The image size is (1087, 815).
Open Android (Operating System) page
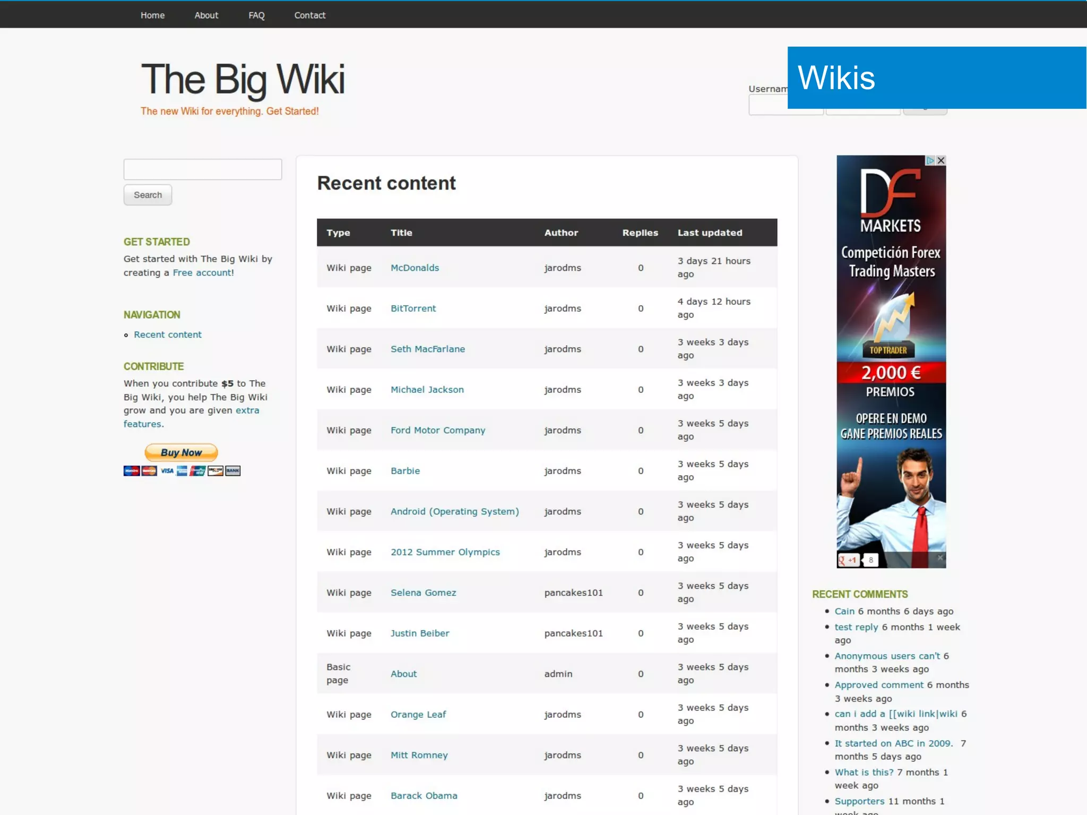tap(455, 511)
